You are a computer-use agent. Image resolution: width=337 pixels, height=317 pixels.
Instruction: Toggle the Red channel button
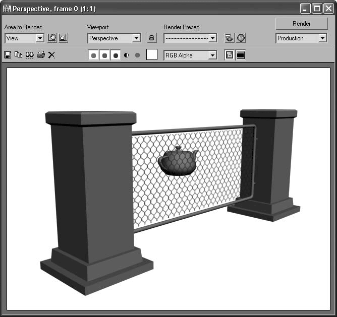pos(93,55)
